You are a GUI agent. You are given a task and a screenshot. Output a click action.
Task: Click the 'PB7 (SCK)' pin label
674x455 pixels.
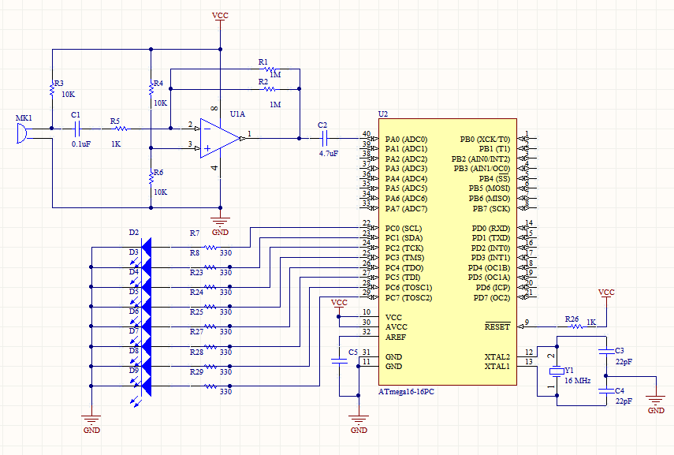(x=491, y=209)
